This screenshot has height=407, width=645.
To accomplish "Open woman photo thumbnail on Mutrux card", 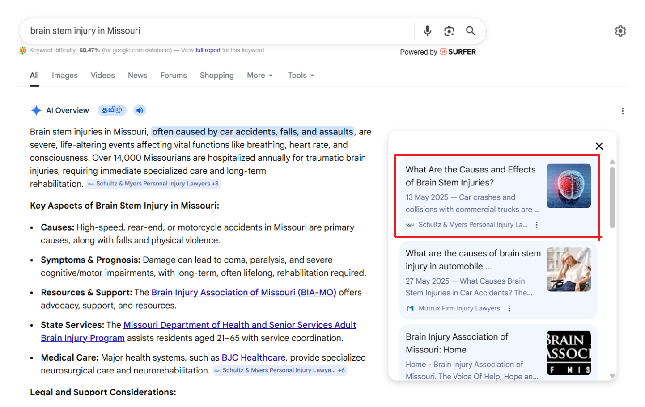I will point(569,269).
